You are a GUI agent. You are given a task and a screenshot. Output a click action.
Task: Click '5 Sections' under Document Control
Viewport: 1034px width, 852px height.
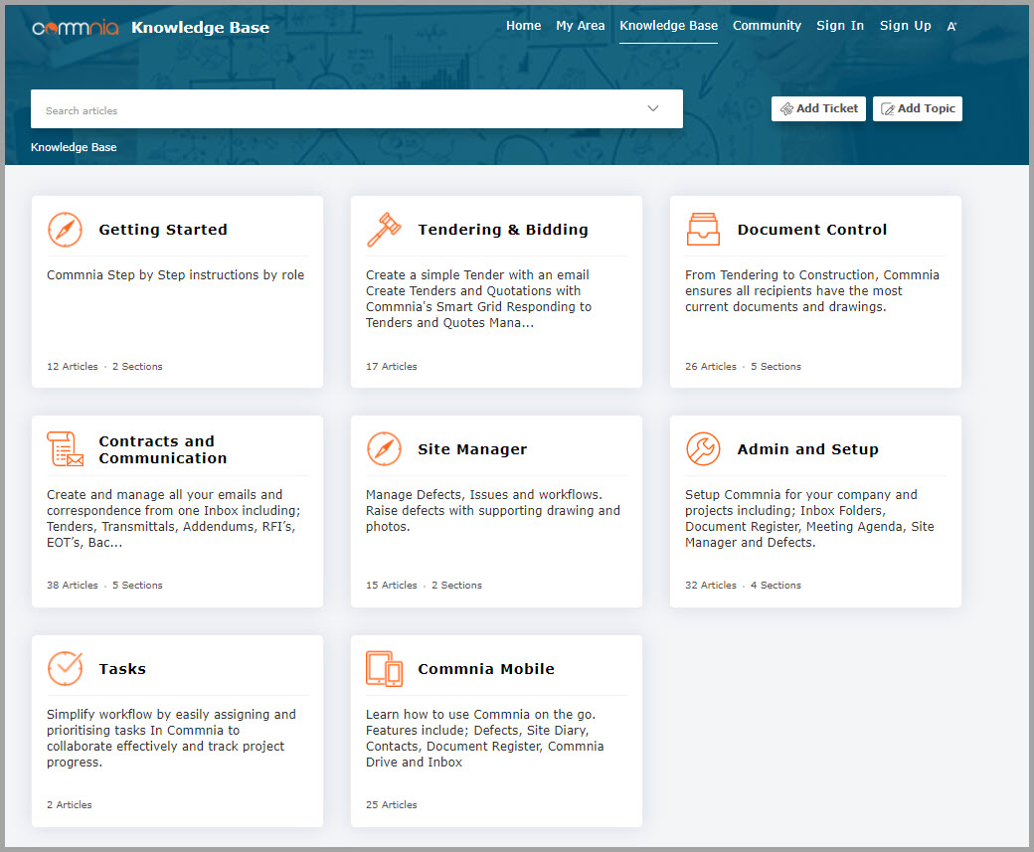point(776,367)
